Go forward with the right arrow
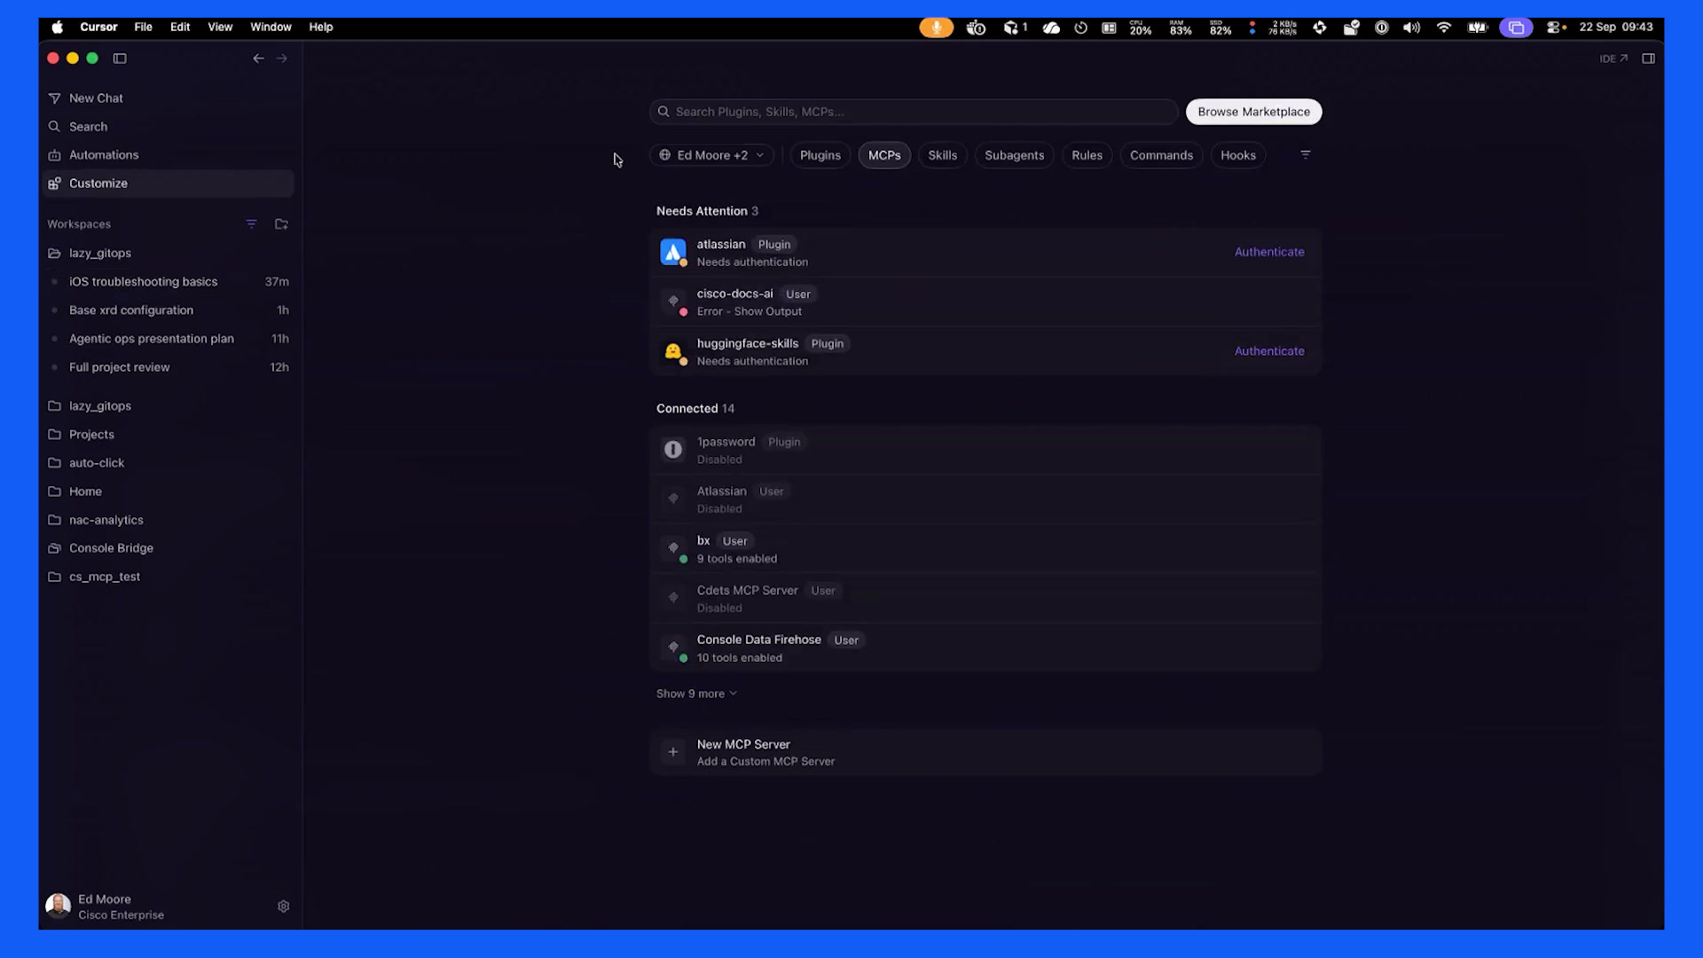 tap(282, 59)
